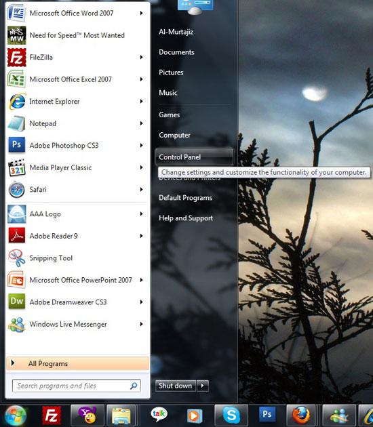Image resolution: width=373 pixels, height=427 pixels.
Task: Click the Search programs and files box
Action: 77,386
